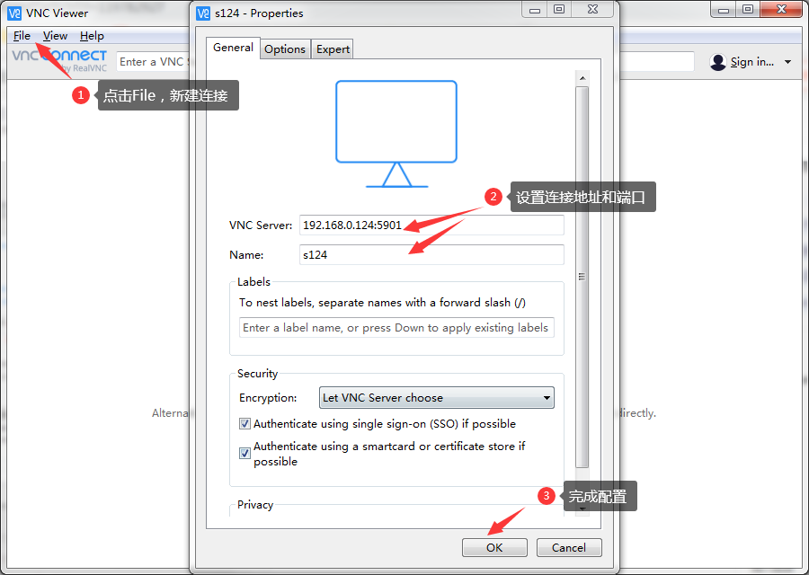The height and width of the screenshot is (575, 809).
Task: Click the 'Encryption:' label text
Action: point(268,398)
